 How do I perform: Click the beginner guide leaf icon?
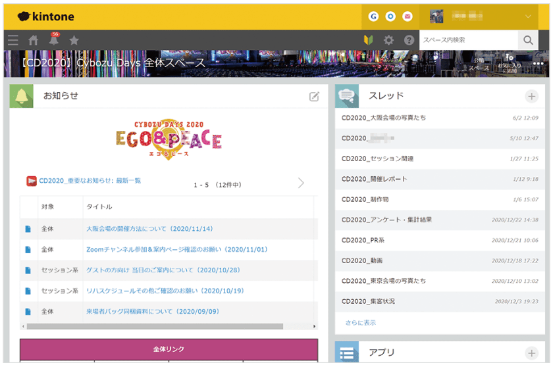(x=369, y=40)
